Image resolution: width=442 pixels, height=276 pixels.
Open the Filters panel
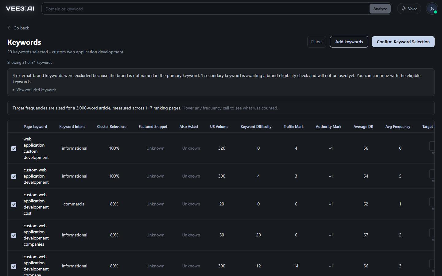pyautogui.click(x=317, y=42)
